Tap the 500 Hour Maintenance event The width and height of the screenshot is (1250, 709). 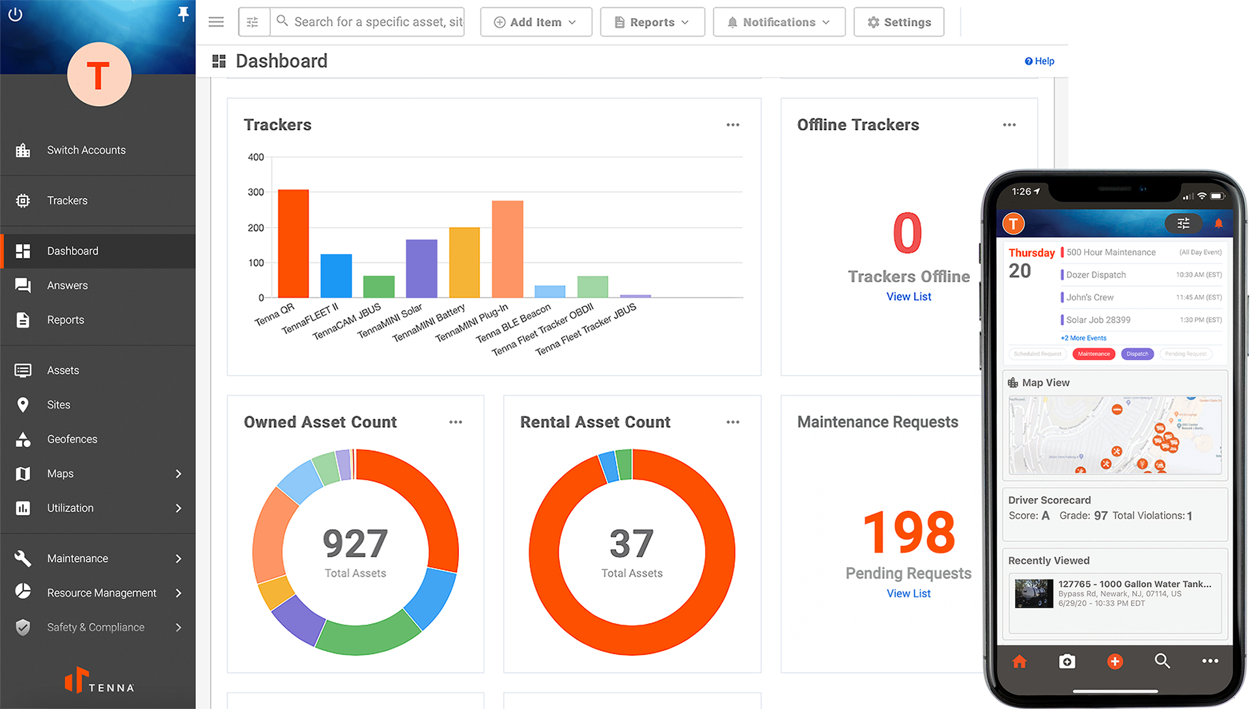(1141, 253)
